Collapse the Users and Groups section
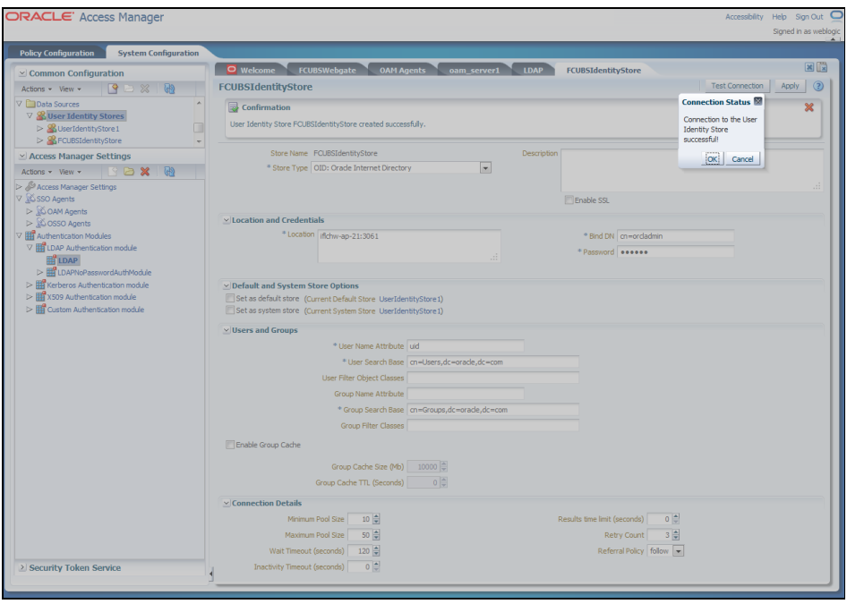Image resolution: width=847 pixels, height=604 pixels. tap(227, 330)
